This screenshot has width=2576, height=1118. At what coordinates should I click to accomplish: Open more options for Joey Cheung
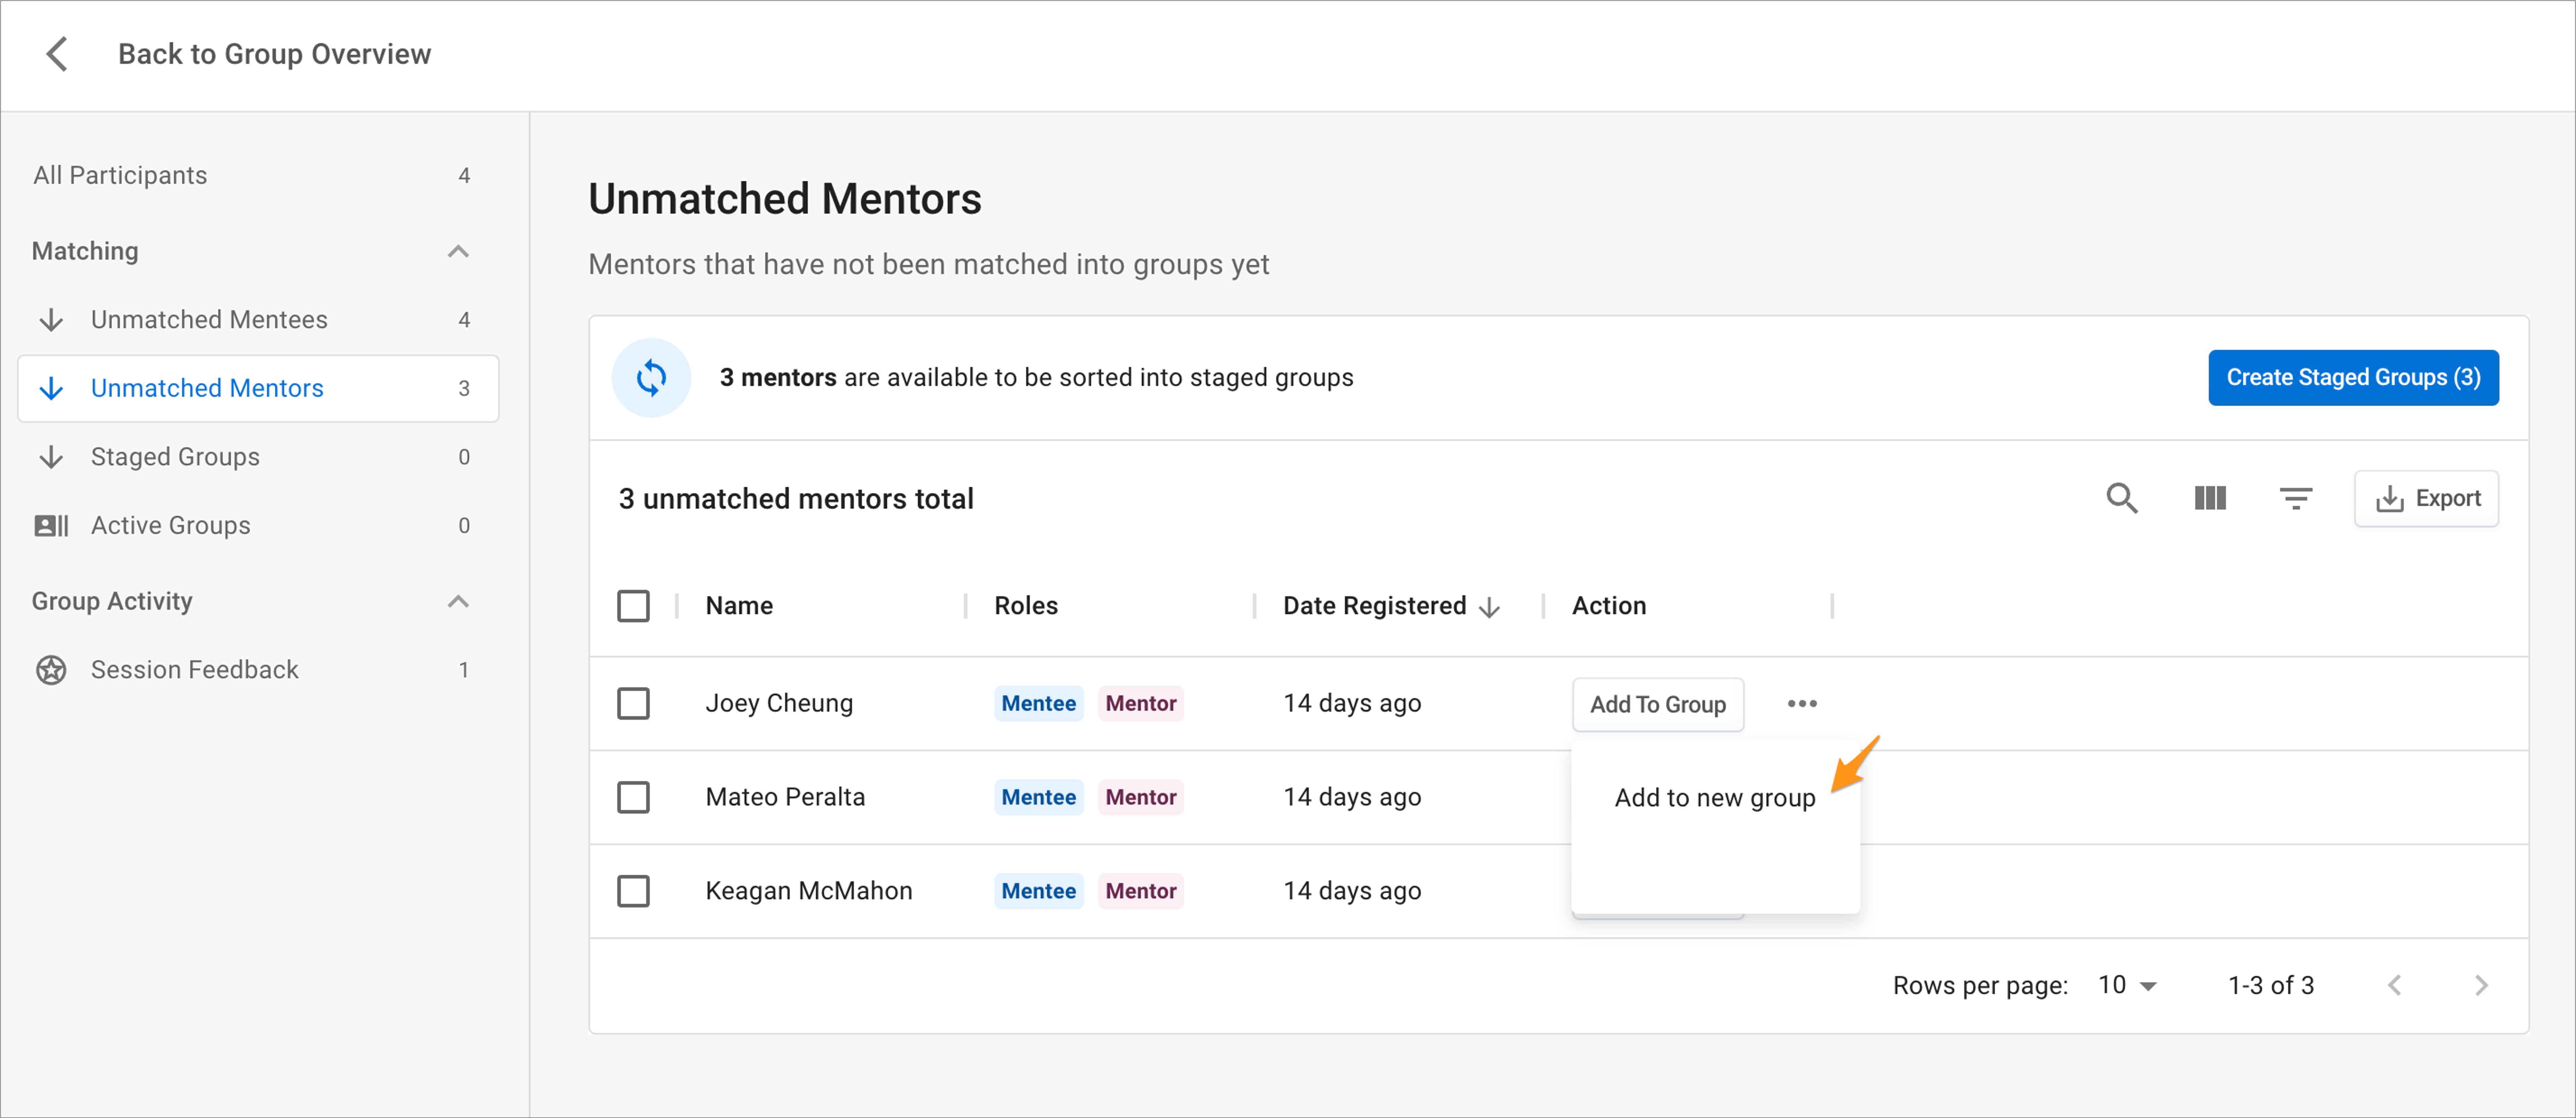[1802, 704]
